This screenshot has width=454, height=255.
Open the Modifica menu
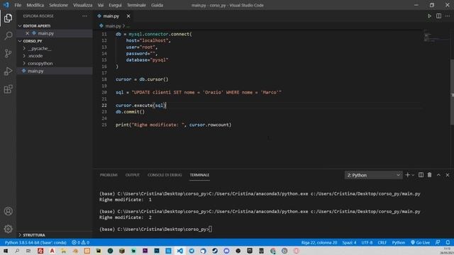[x=35, y=5]
